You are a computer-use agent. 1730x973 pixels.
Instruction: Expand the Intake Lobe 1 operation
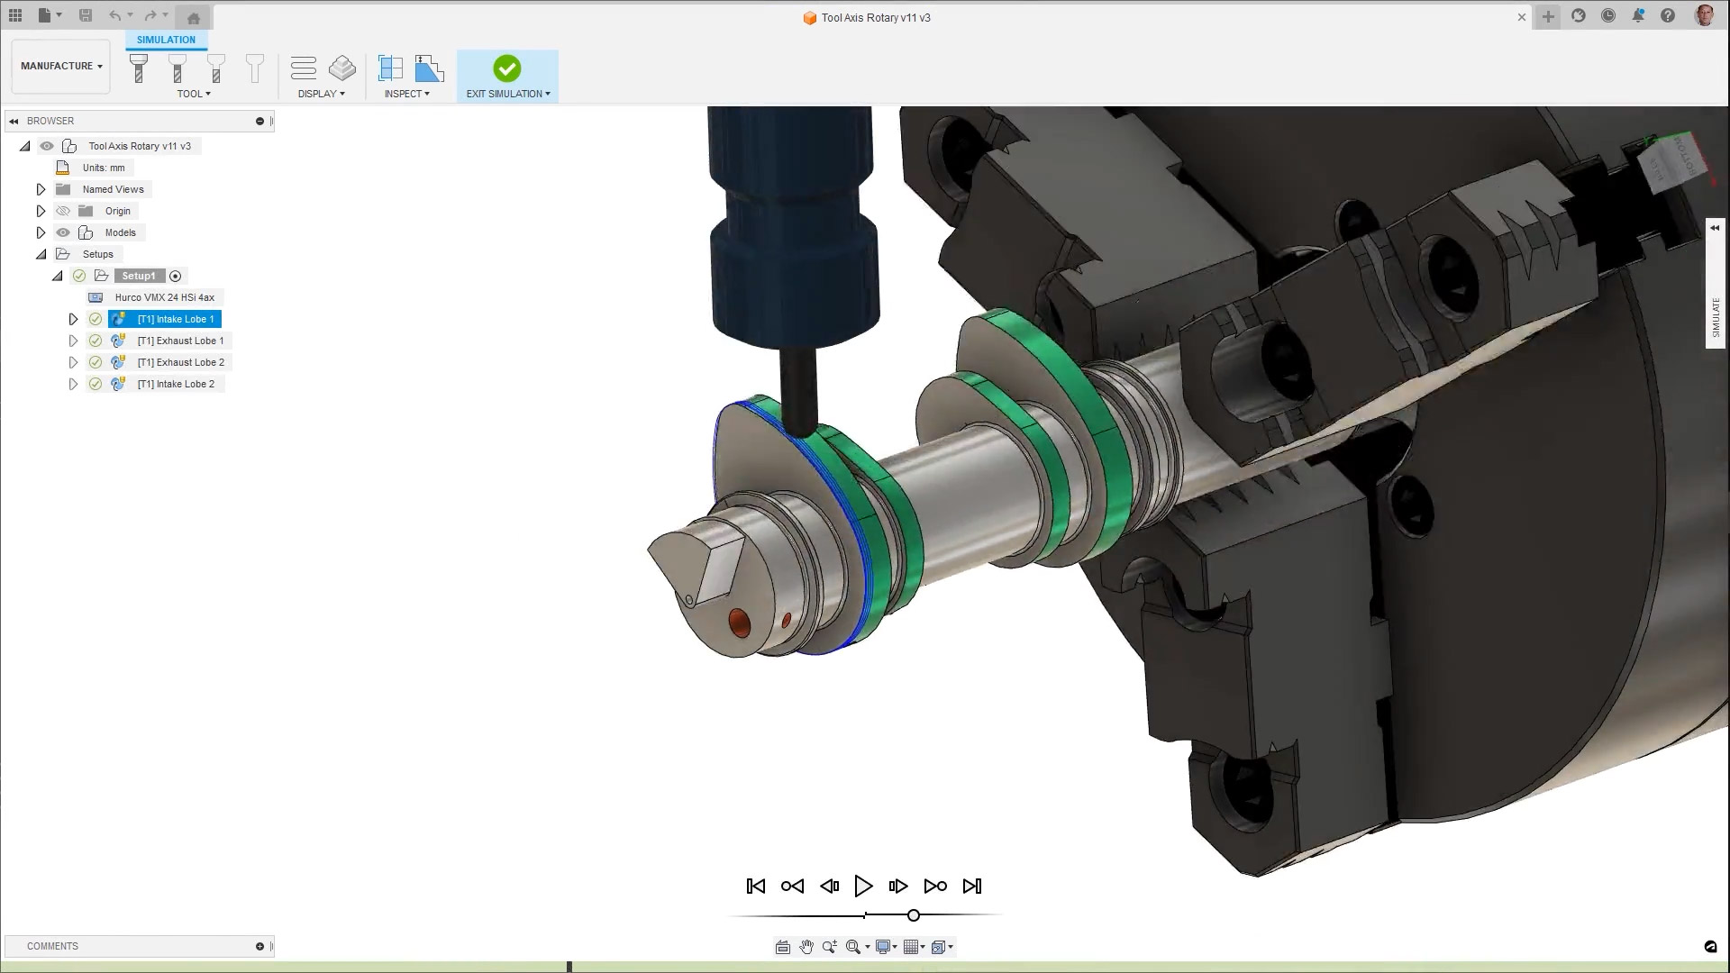73,319
